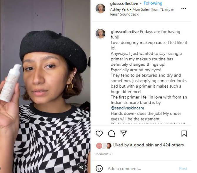Click the Following button
The width and height of the screenshot is (197, 173).
pyautogui.click(x=153, y=3)
